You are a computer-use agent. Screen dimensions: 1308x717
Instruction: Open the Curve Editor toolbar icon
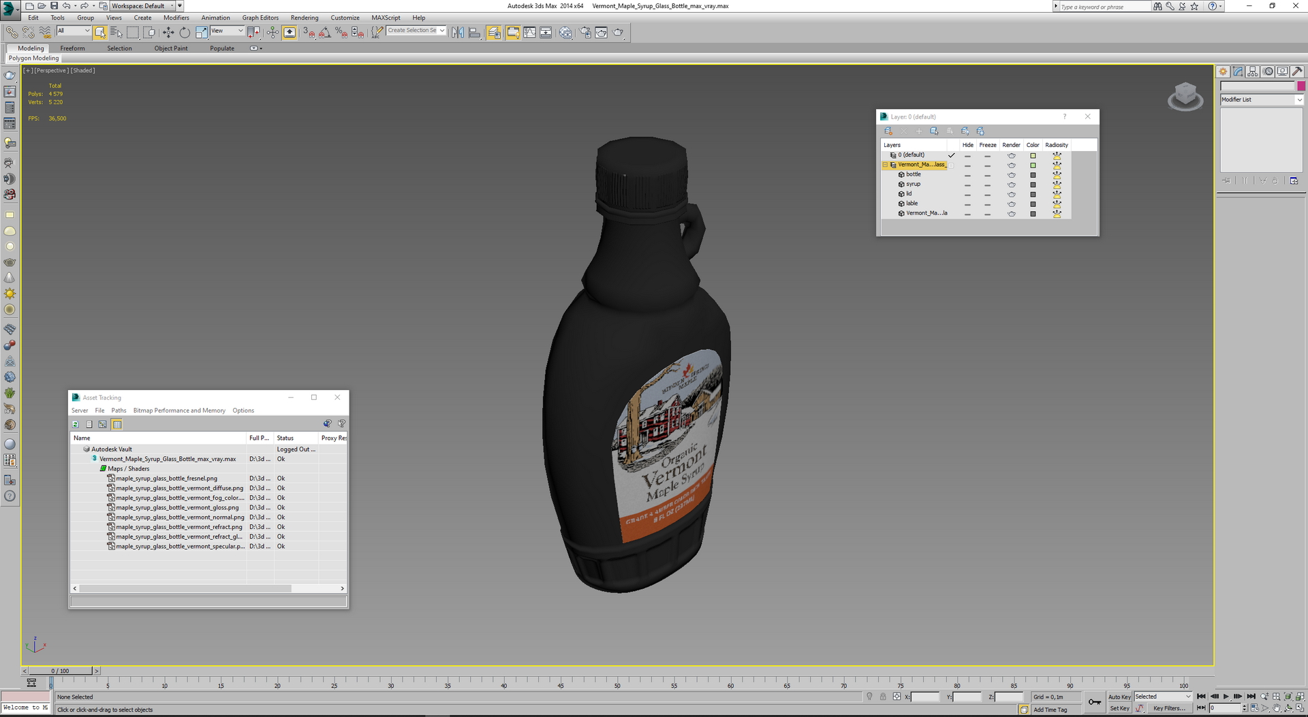pos(529,32)
